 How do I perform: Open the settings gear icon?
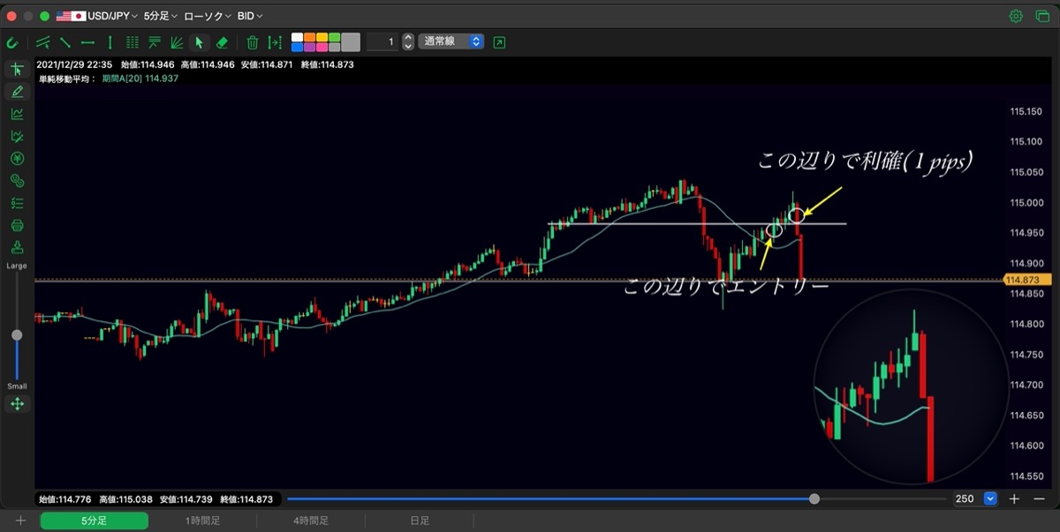click(1016, 16)
